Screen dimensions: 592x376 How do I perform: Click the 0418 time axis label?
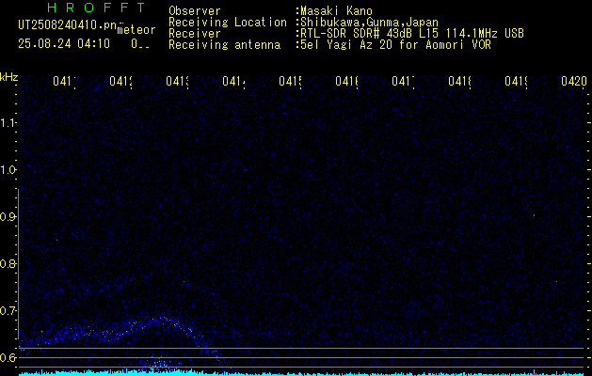(x=460, y=81)
